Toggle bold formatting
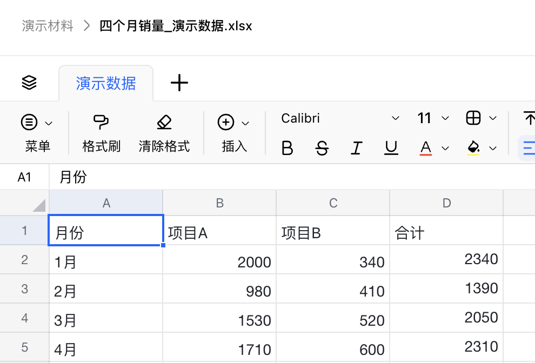 click(287, 148)
